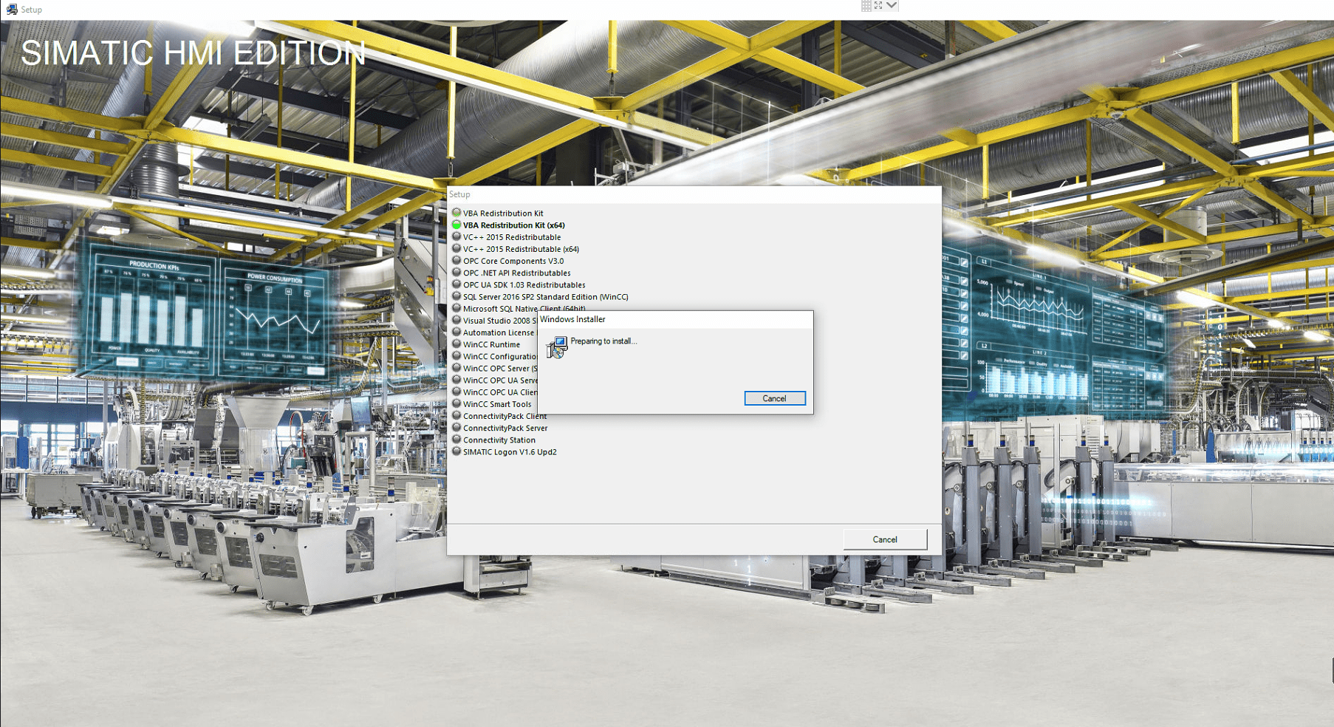Viewport: 1334px width, 727px height.
Task: Click the Setup label in the window title bar
Action: click(x=459, y=194)
